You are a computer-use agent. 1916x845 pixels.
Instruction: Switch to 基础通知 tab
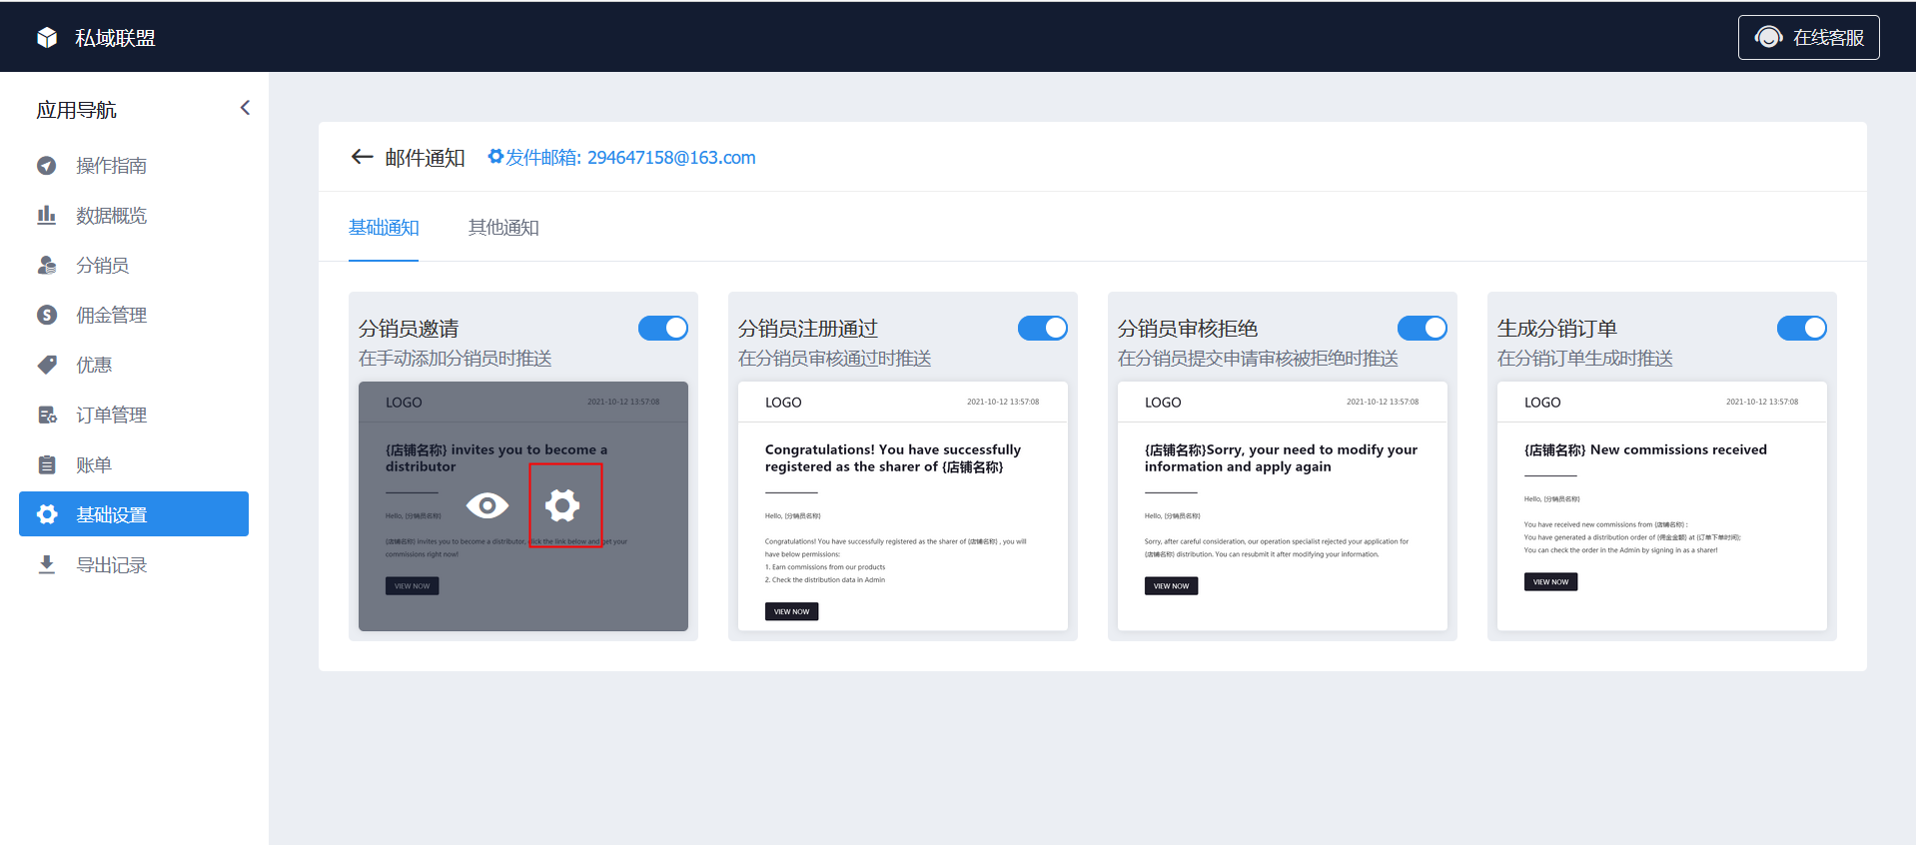(384, 228)
